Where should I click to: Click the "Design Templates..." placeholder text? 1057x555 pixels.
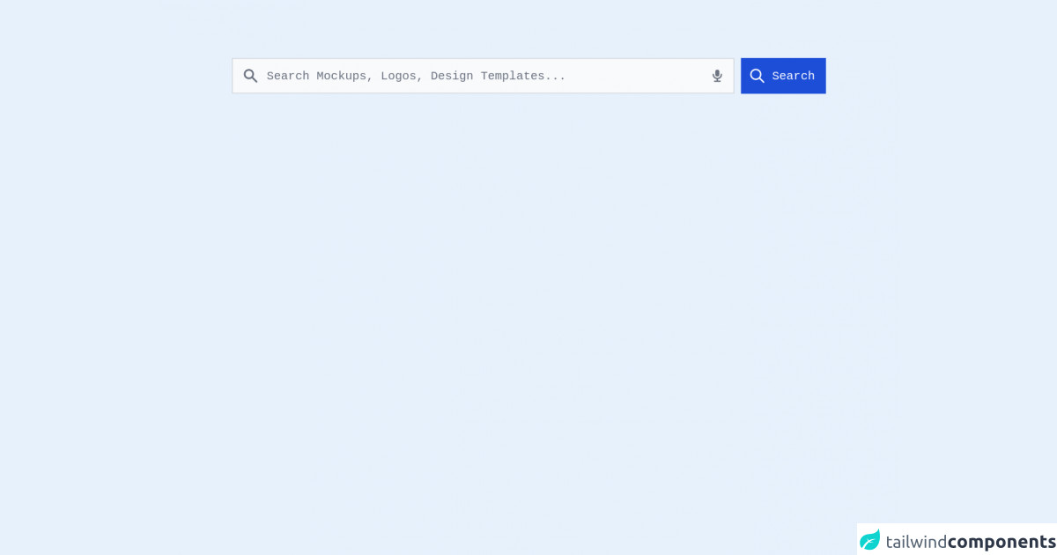[x=498, y=76]
